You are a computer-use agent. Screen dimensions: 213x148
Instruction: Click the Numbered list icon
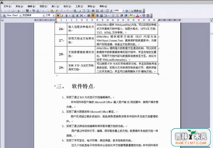point(113,16)
